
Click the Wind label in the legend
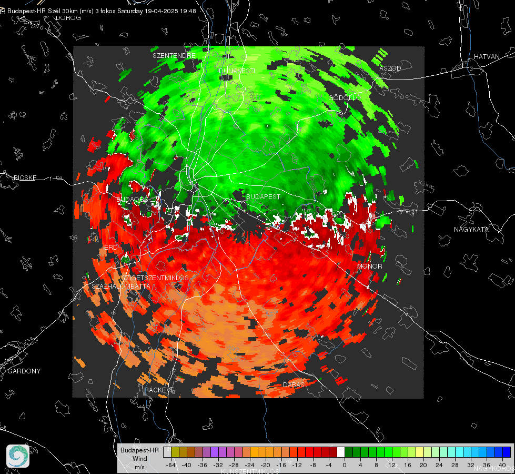click(x=139, y=459)
